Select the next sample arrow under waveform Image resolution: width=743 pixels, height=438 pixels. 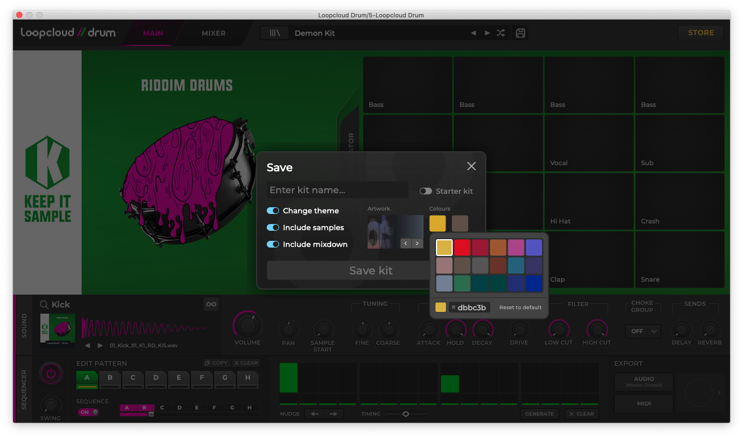(100, 346)
